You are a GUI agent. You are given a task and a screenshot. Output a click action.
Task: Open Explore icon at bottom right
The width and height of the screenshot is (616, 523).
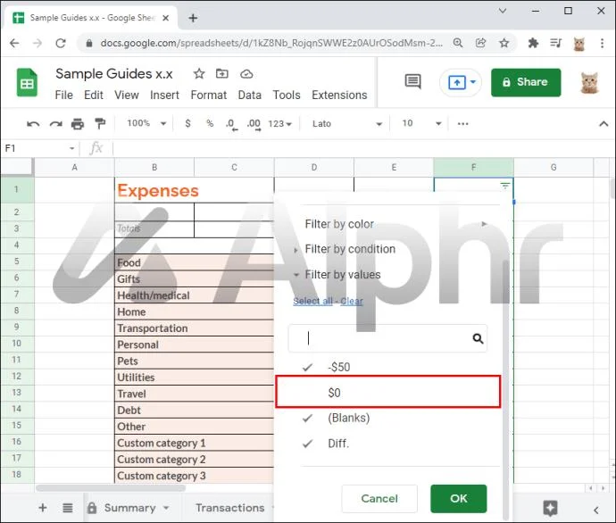tap(550, 509)
